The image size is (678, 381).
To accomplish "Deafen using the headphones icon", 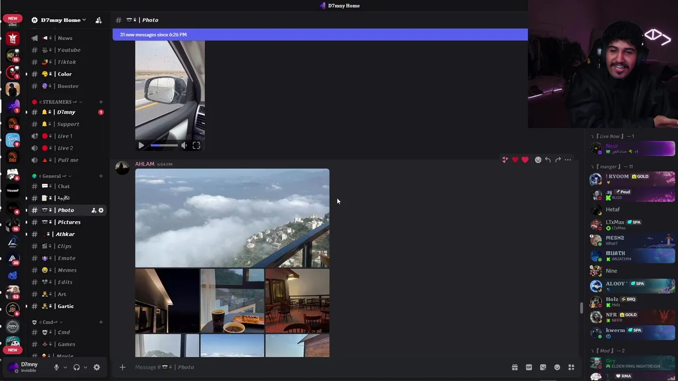I will coord(76,367).
